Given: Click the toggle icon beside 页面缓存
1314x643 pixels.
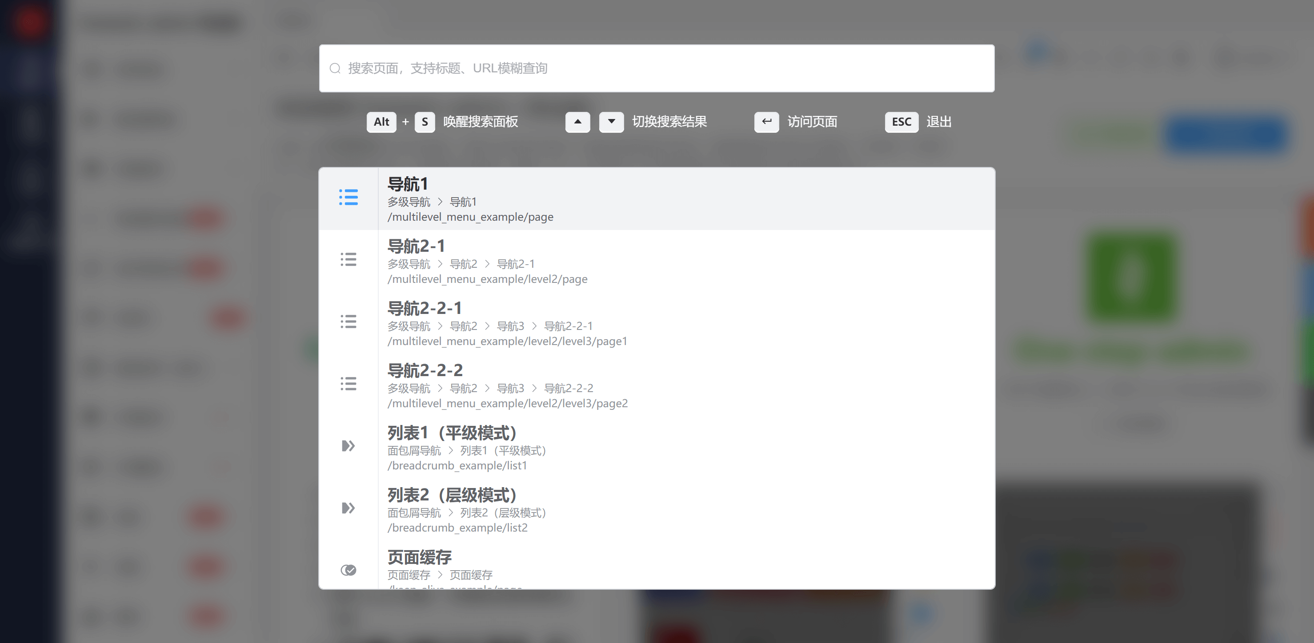Looking at the screenshot, I should pos(349,570).
